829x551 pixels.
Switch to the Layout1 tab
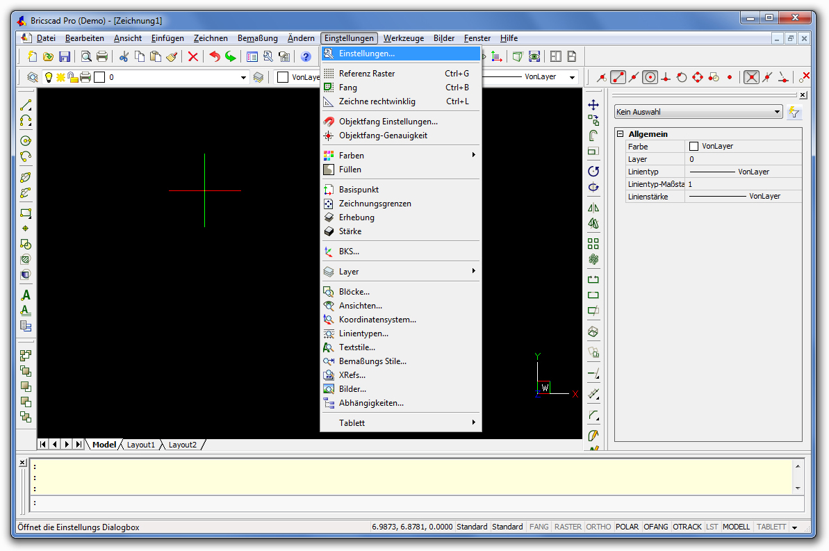[x=141, y=445]
